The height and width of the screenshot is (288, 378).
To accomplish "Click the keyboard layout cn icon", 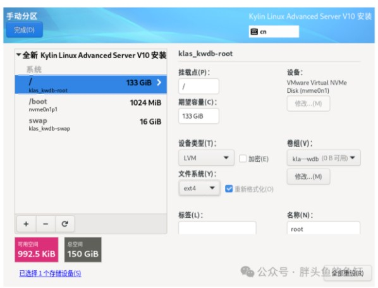I will click(254, 32).
